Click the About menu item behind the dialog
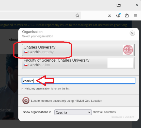 coord(13,40)
